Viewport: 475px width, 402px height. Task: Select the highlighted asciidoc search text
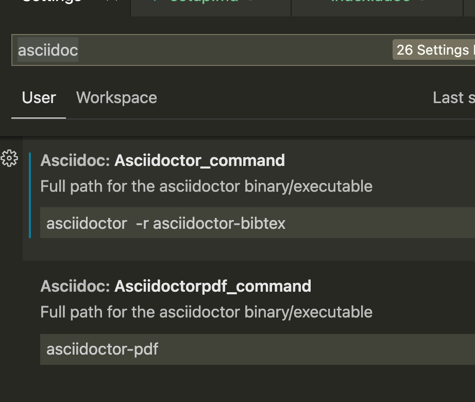tap(48, 49)
